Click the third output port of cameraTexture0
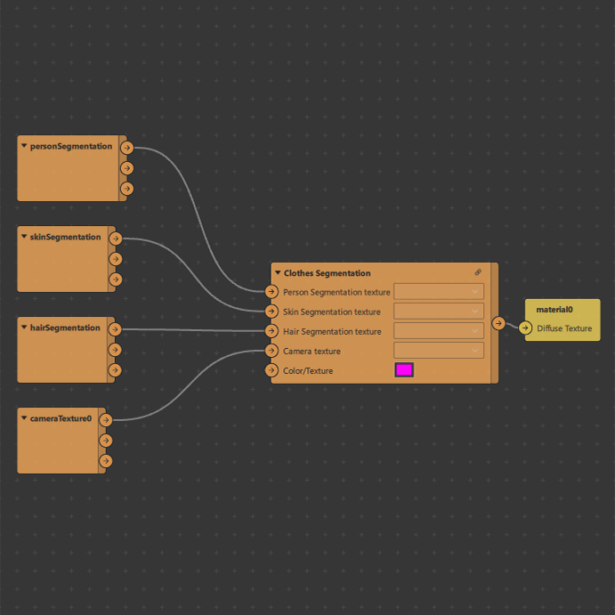The height and width of the screenshot is (615, 615). coord(106,461)
